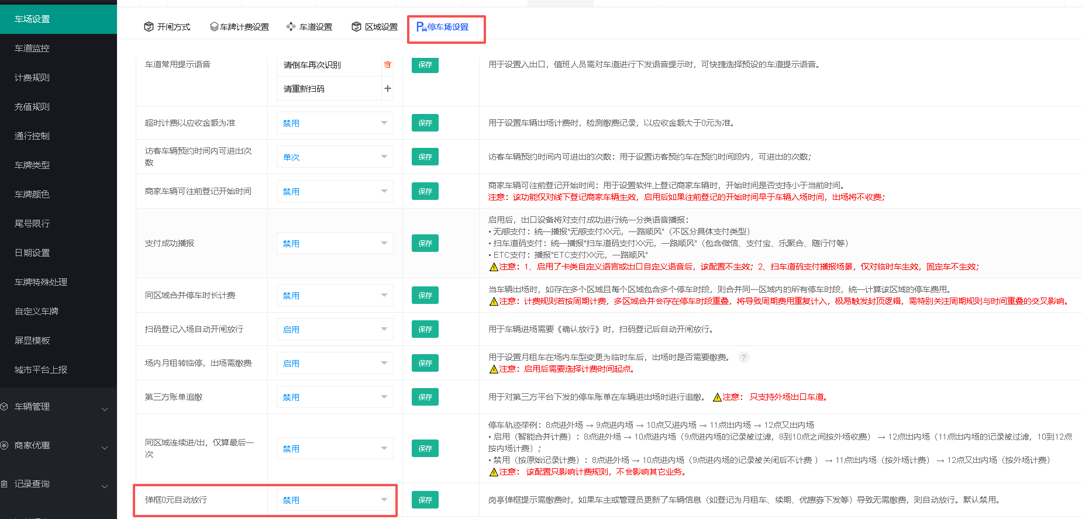The image size is (1082, 519).
Task: Expand the 车辆管理 sidebar menu
Action: pyautogui.click(x=58, y=407)
